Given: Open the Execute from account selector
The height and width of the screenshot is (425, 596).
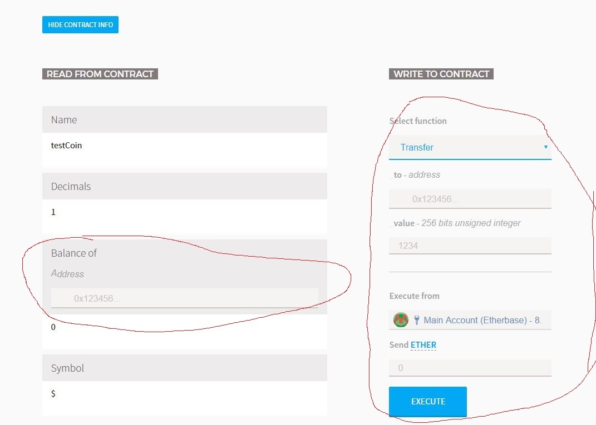Looking at the screenshot, I should coord(470,320).
